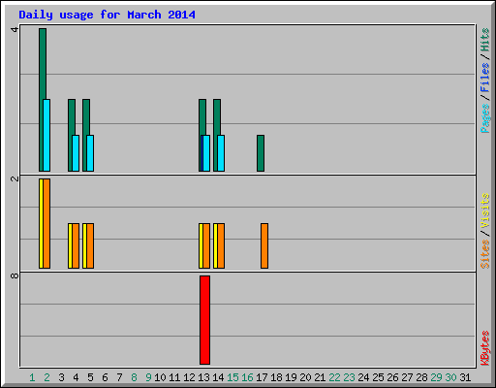Viewport: 496px width, 388px height.
Task: Click the day 6 axis label
Action: tap(105, 377)
